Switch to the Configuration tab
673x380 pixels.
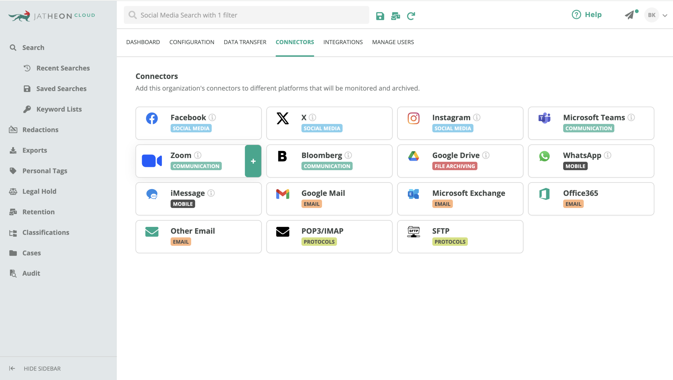(192, 42)
